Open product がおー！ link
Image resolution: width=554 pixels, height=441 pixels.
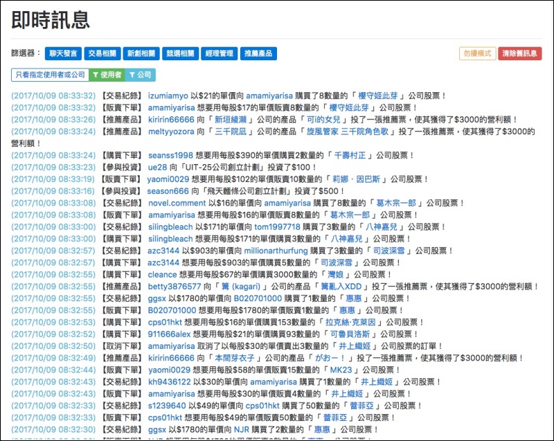click(x=330, y=358)
